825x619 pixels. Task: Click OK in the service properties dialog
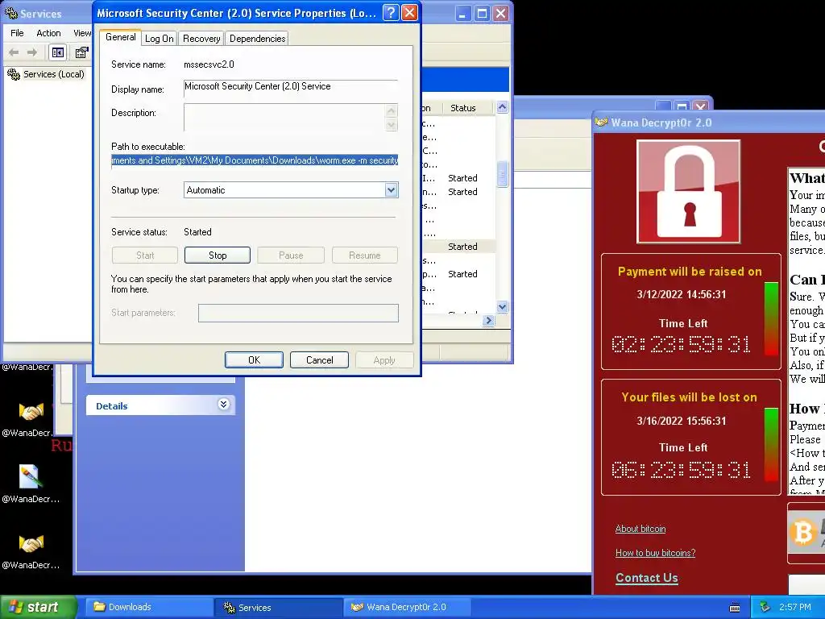point(254,360)
